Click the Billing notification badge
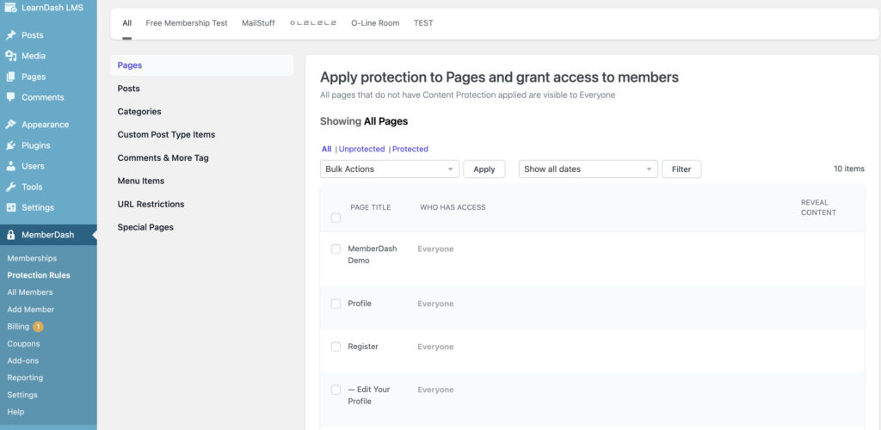 point(38,326)
